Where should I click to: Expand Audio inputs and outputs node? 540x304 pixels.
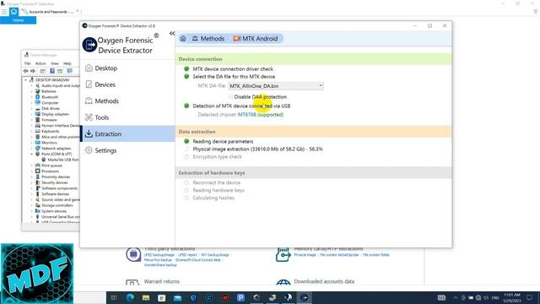pyautogui.click(x=32, y=85)
